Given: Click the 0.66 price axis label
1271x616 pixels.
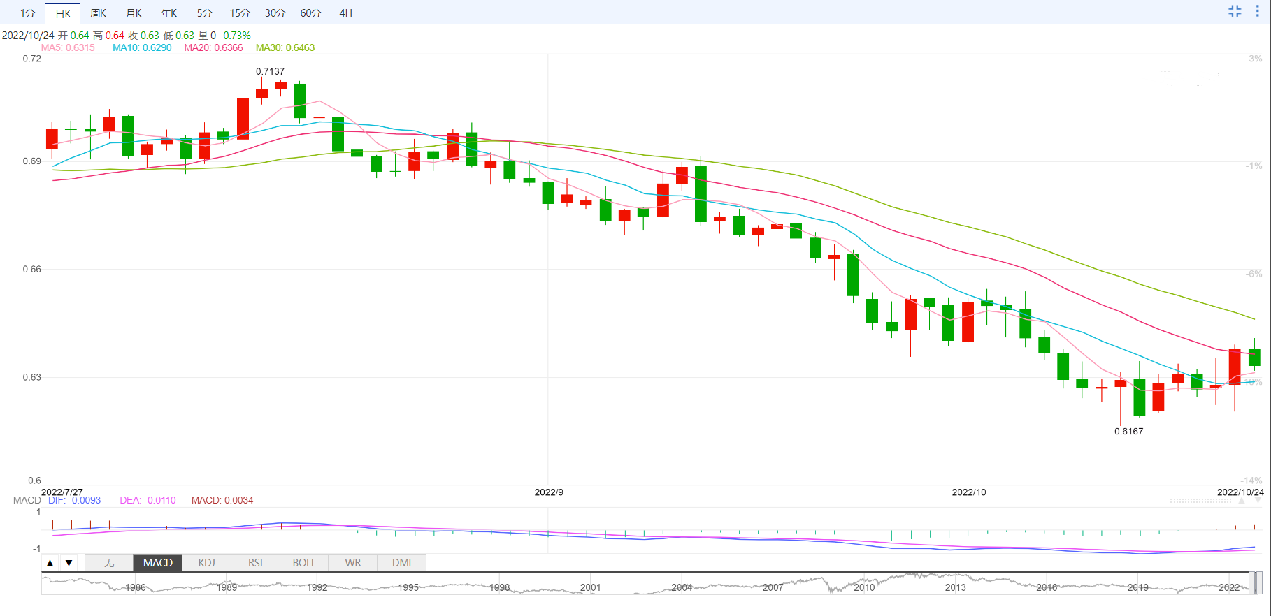Looking at the screenshot, I should [32, 269].
